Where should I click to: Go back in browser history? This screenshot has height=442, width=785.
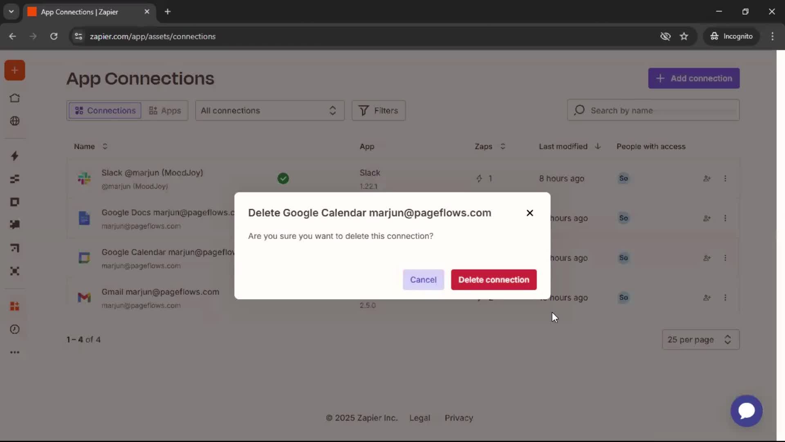coord(12,36)
